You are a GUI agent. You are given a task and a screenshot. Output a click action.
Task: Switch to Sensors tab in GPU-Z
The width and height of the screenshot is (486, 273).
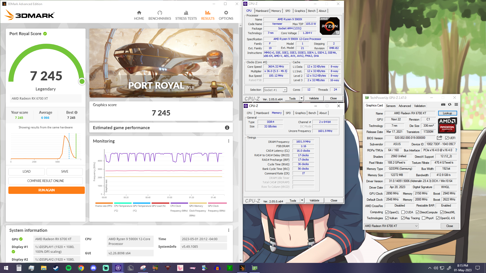pyautogui.click(x=391, y=106)
